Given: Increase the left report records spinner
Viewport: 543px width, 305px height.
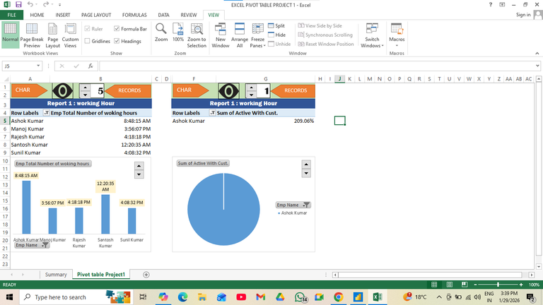Looking at the screenshot, I should tap(85, 88).
